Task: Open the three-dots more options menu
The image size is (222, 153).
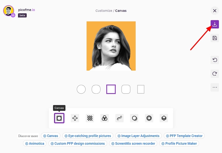Action: 215,87
